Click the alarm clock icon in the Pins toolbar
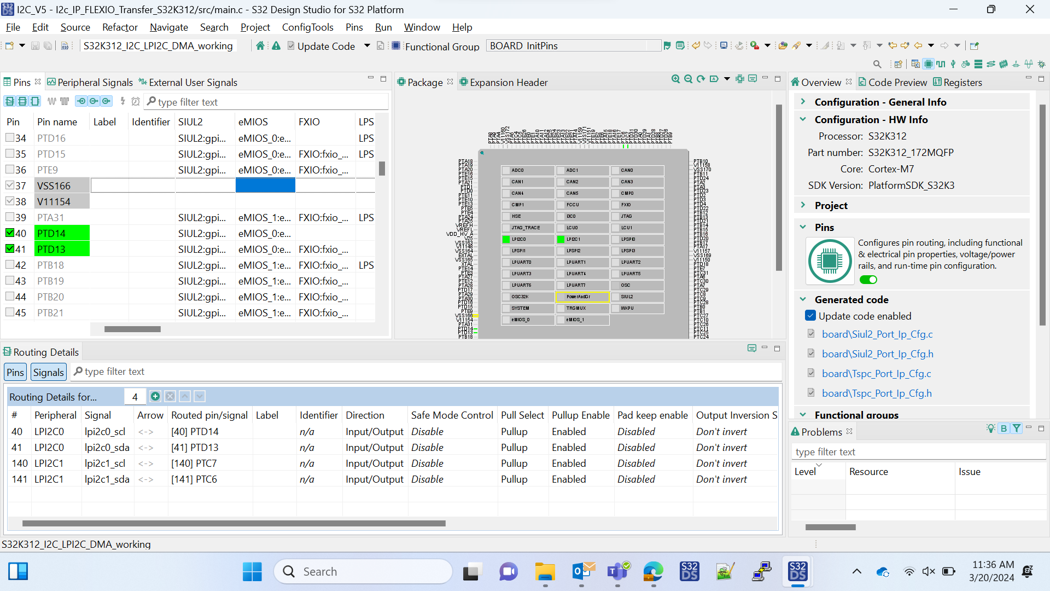Viewport: 1050px width, 591px height. click(x=136, y=101)
